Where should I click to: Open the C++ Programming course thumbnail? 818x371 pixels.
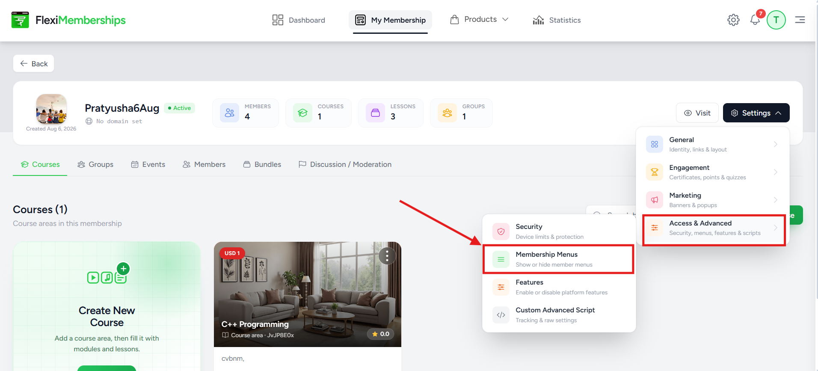click(307, 294)
